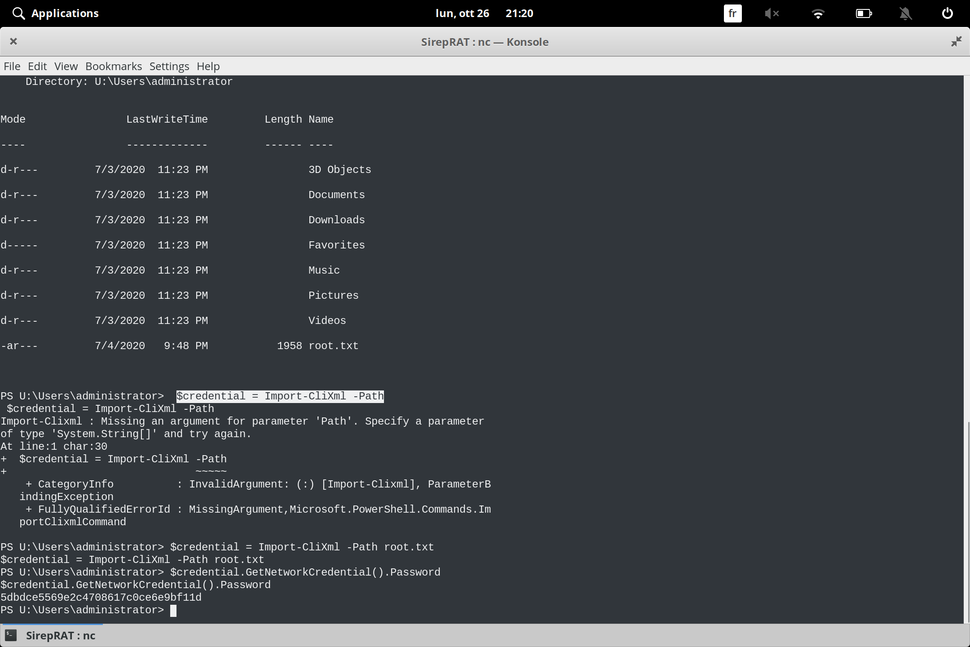Click the restore window icon

point(956,41)
